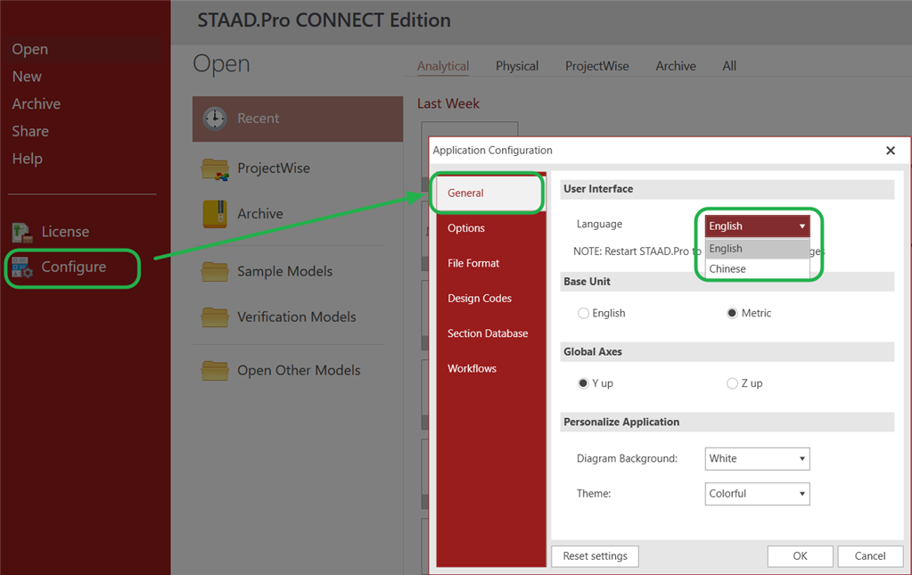Click the Open Other Models folder icon
912x575 pixels.
[x=215, y=370]
